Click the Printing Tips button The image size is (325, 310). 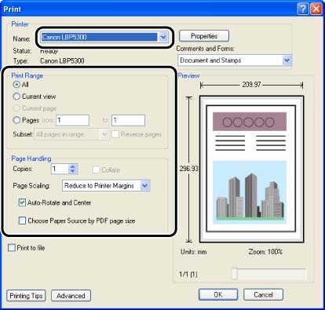pyautogui.click(x=26, y=296)
